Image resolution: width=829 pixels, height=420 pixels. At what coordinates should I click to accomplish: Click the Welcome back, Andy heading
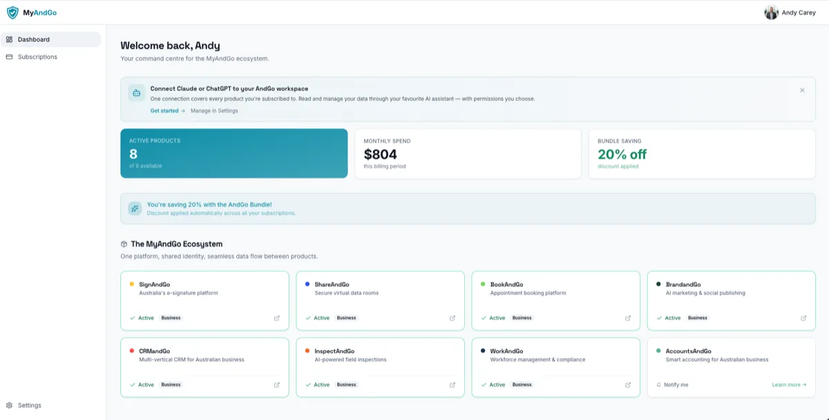click(170, 46)
